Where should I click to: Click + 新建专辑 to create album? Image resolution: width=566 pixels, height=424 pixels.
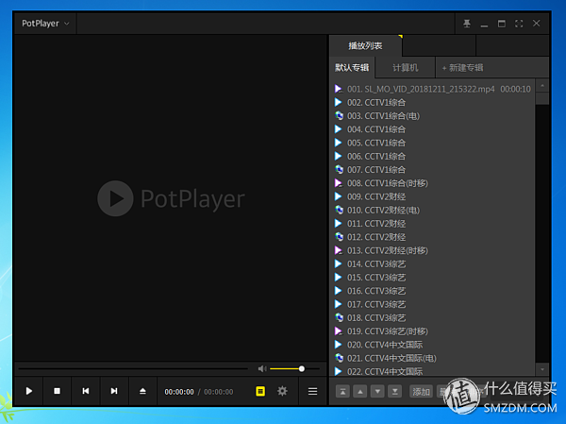pos(462,68)
